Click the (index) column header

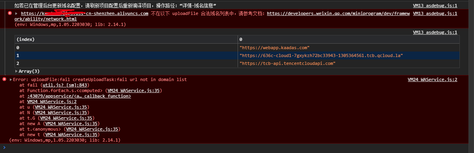[126, 39]
